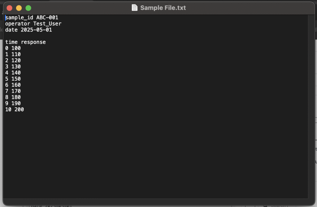Click the 'time response' header line
317x207 pixels.
(x=25, y=42)
